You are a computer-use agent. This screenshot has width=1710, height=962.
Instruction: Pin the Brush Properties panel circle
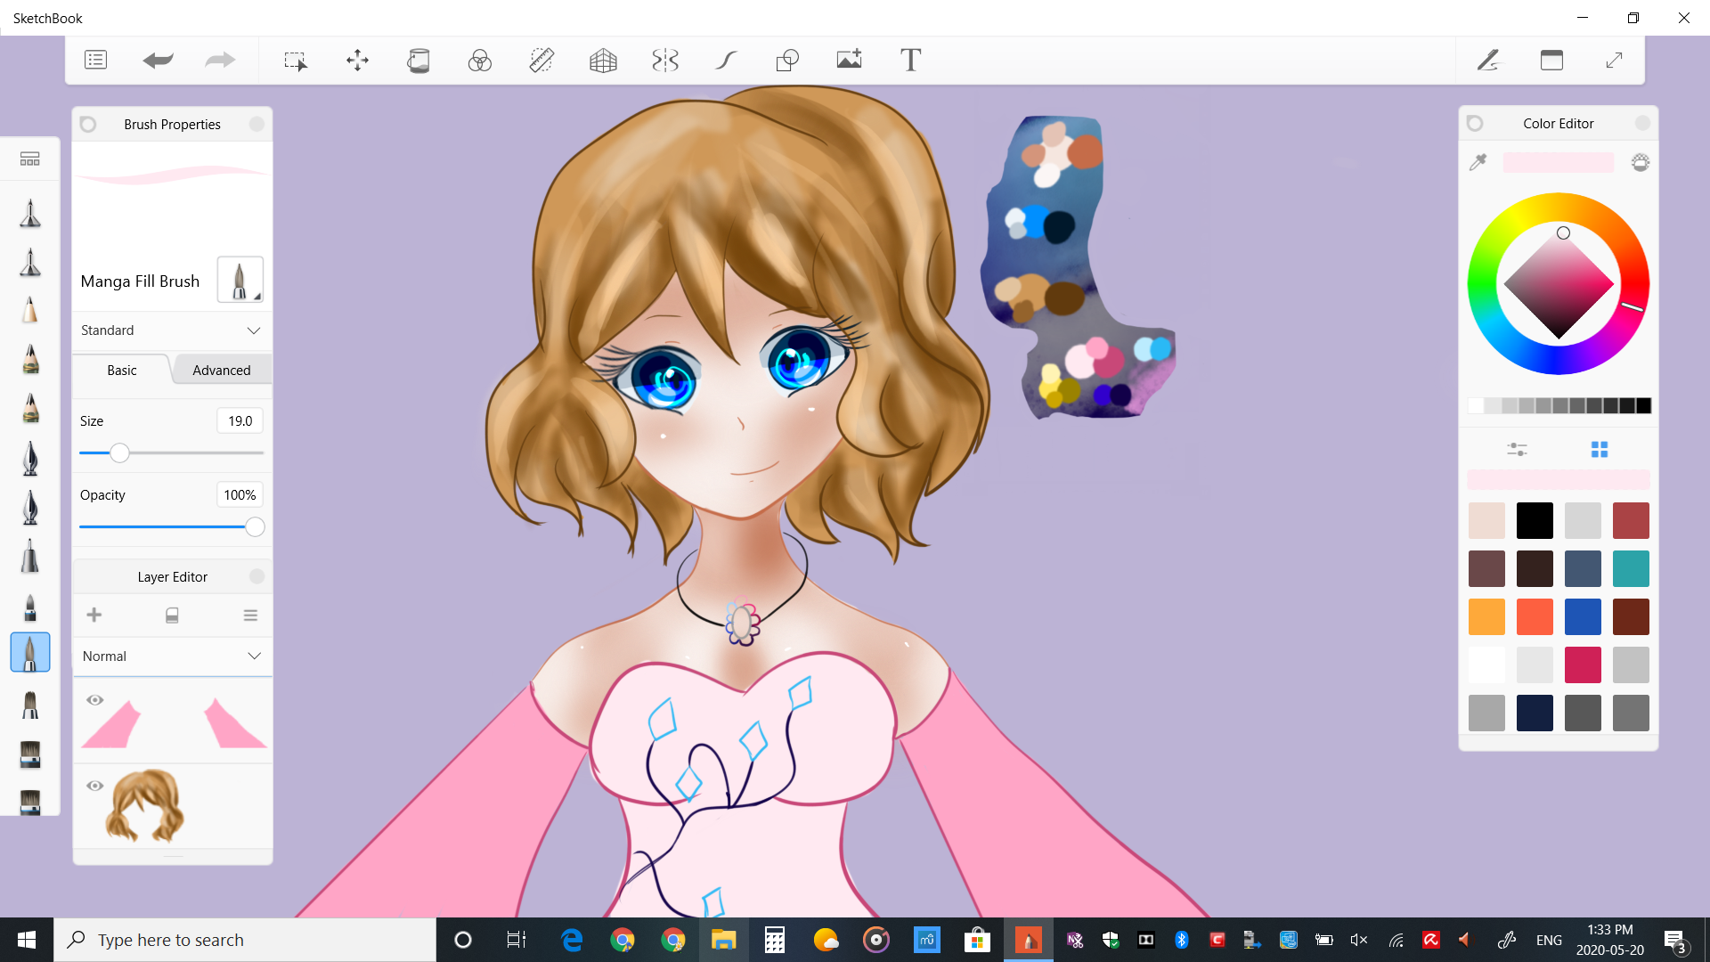87,124
